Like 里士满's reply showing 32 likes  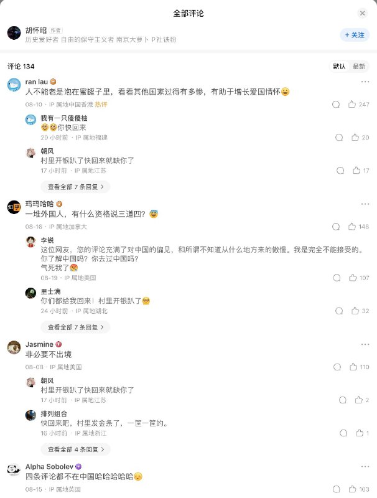(x=352, y=310)
